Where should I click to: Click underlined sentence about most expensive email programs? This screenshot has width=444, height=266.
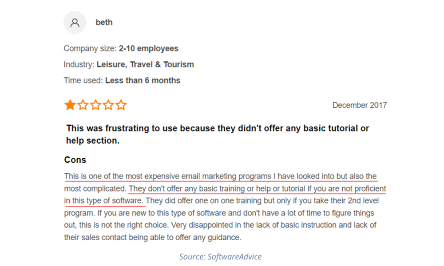220,176
